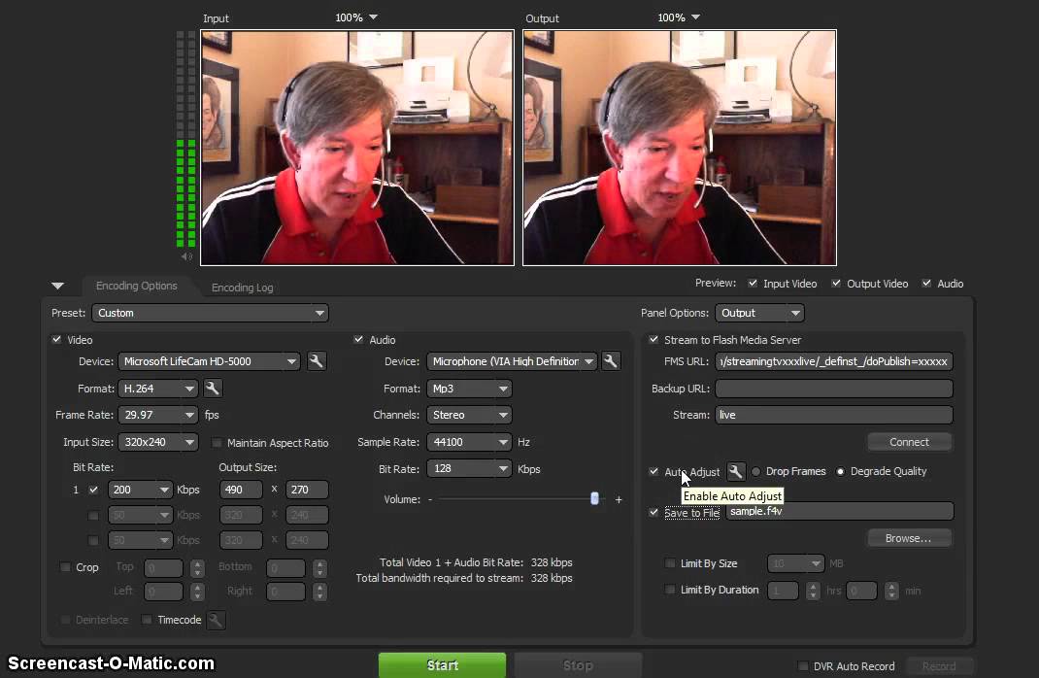Toggle the Video checkbox

coord(57,339)
